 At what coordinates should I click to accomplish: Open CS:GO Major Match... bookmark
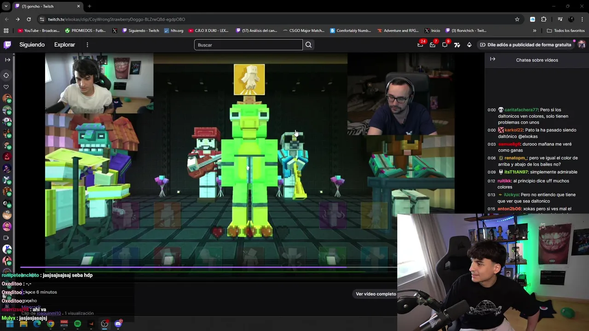(304, 31)
